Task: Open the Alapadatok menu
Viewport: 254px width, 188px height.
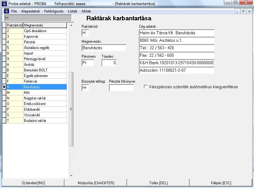Action: click(x=31, y=11)
